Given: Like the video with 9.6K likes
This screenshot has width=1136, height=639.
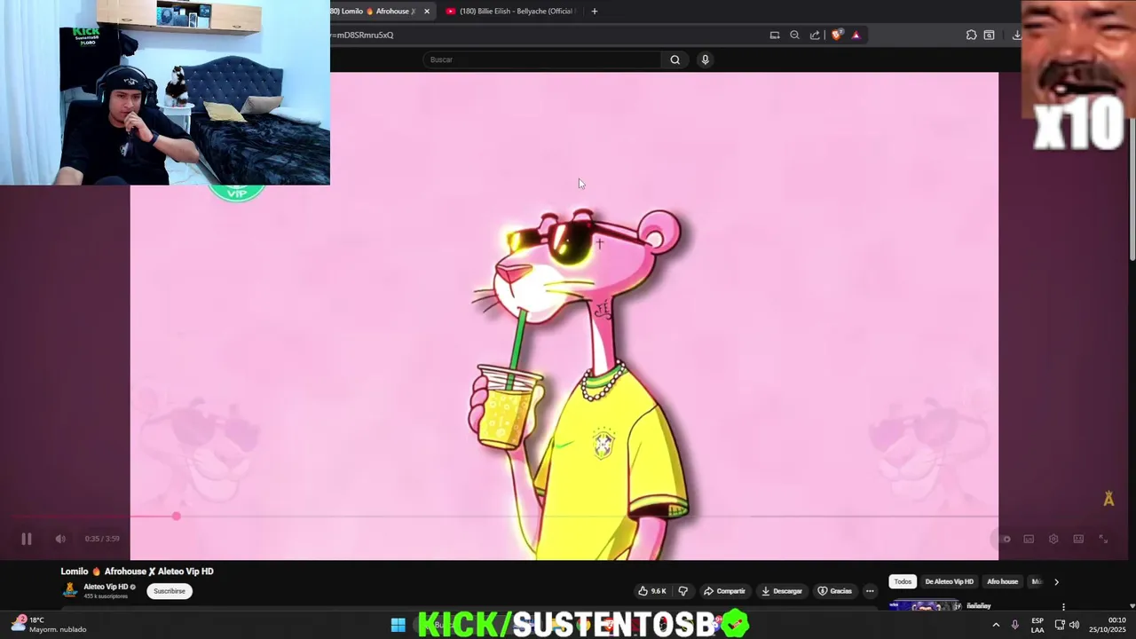Looking at the screenshot, I should tap(652, 591).
